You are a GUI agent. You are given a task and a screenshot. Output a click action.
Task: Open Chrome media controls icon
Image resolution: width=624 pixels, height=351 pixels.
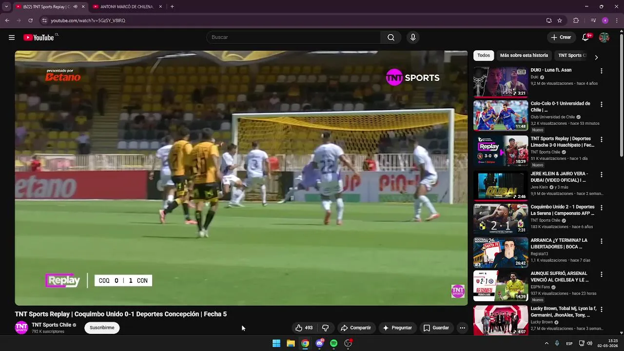593,20
